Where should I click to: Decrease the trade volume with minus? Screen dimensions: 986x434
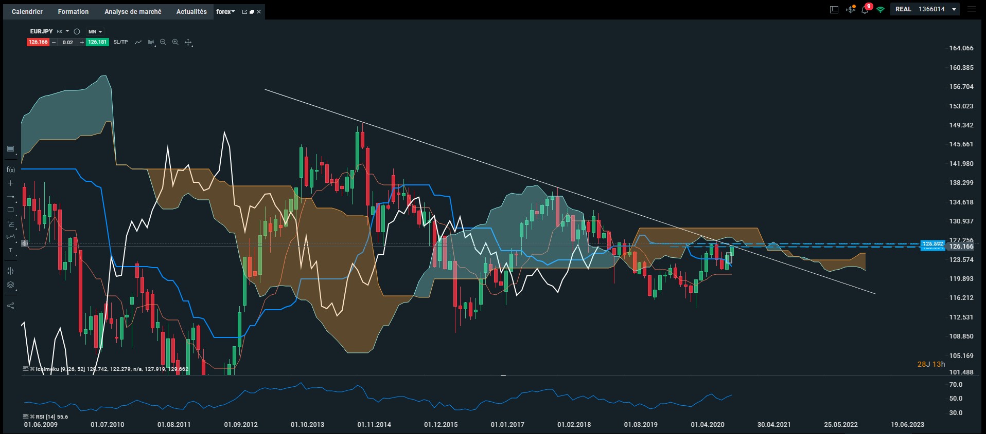point(54,42)
